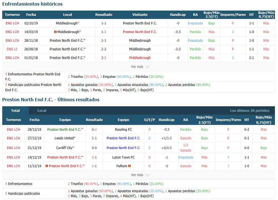Open the 2-1 result against Luton Town FC
This screenshot has width=278, height=200.
94,157
